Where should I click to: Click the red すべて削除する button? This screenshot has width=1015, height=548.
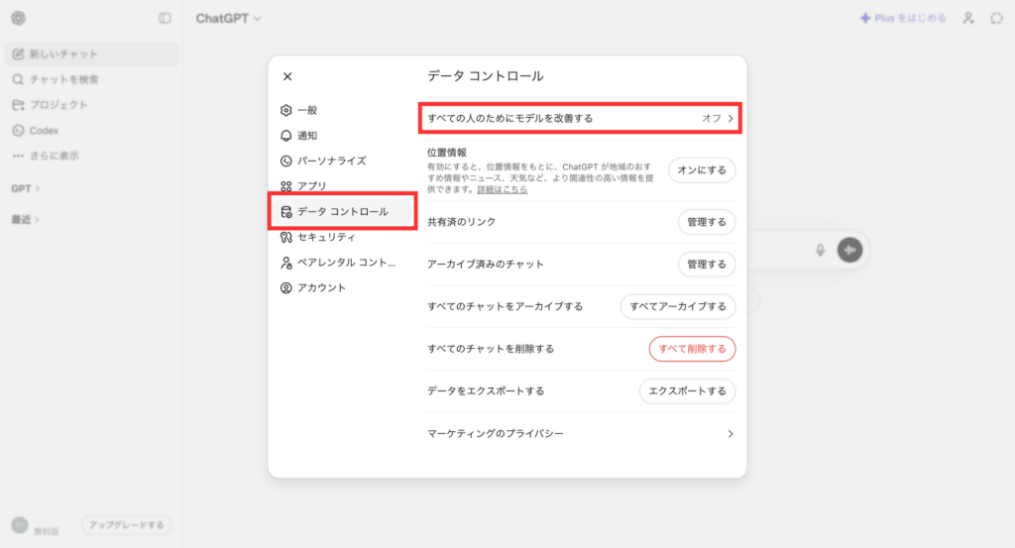[692, 349]
